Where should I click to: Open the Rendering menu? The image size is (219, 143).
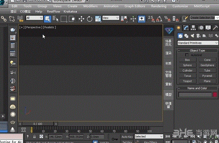159,6
